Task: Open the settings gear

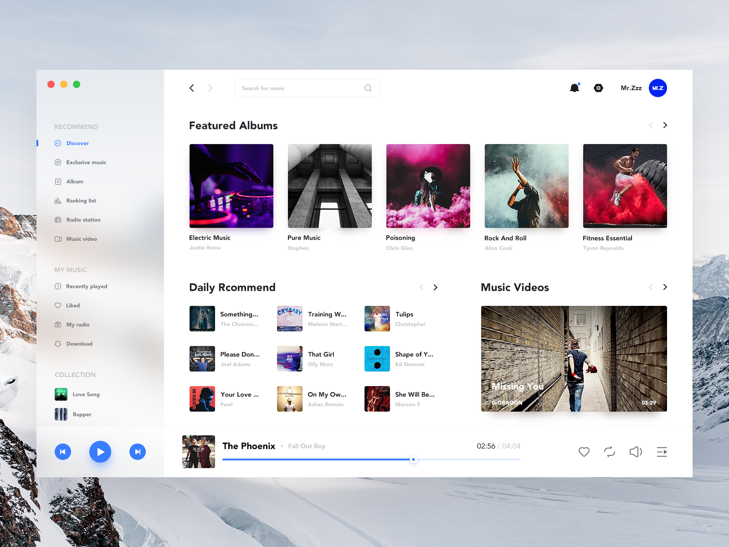Action: [x=598, y=88]
